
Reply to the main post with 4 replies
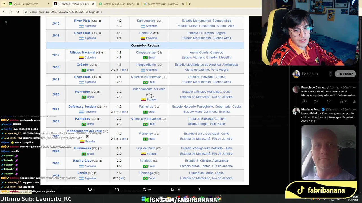click(x=91, y=189)
